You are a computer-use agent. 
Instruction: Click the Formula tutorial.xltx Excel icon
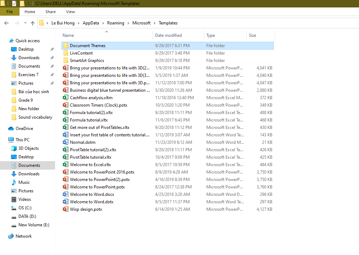[66, 120]
